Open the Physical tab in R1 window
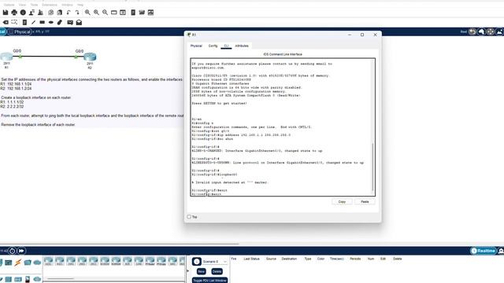 196,46
